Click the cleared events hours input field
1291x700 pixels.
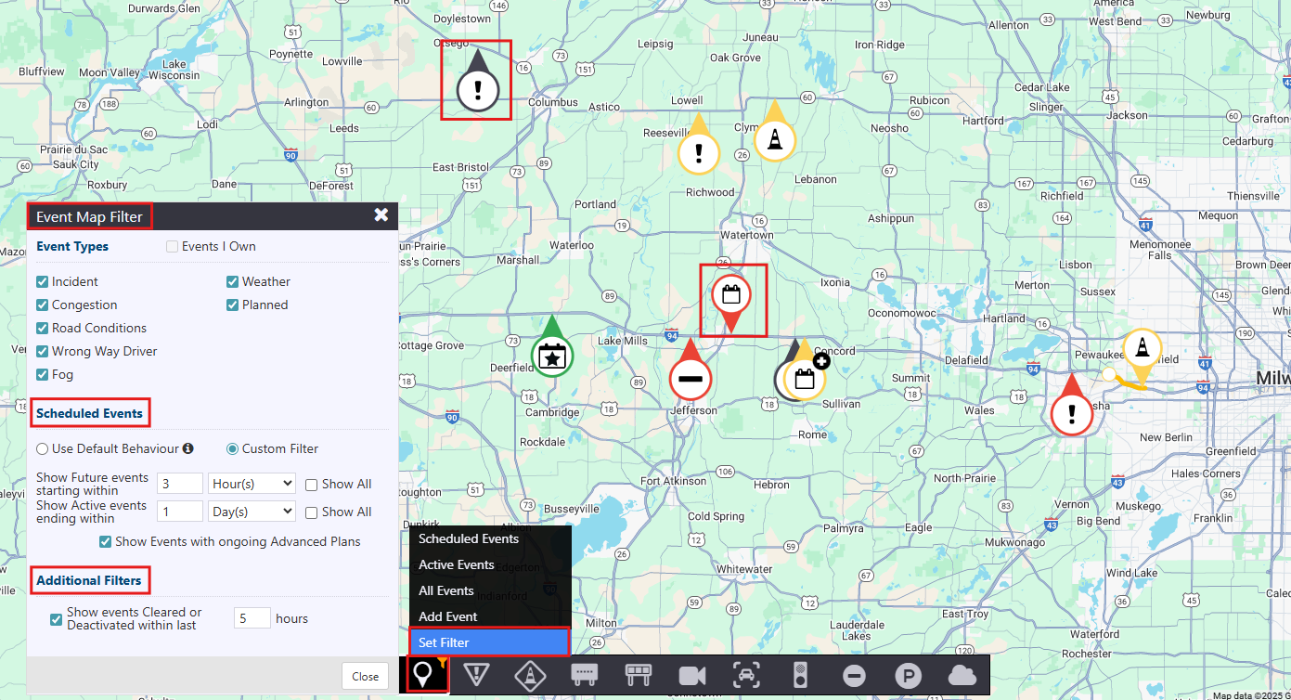point(252,618)
